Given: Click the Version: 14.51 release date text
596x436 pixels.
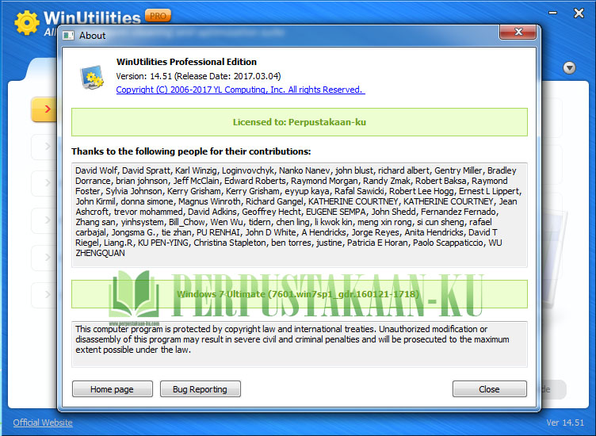Looking at the screenshot, I should [198, 76].
